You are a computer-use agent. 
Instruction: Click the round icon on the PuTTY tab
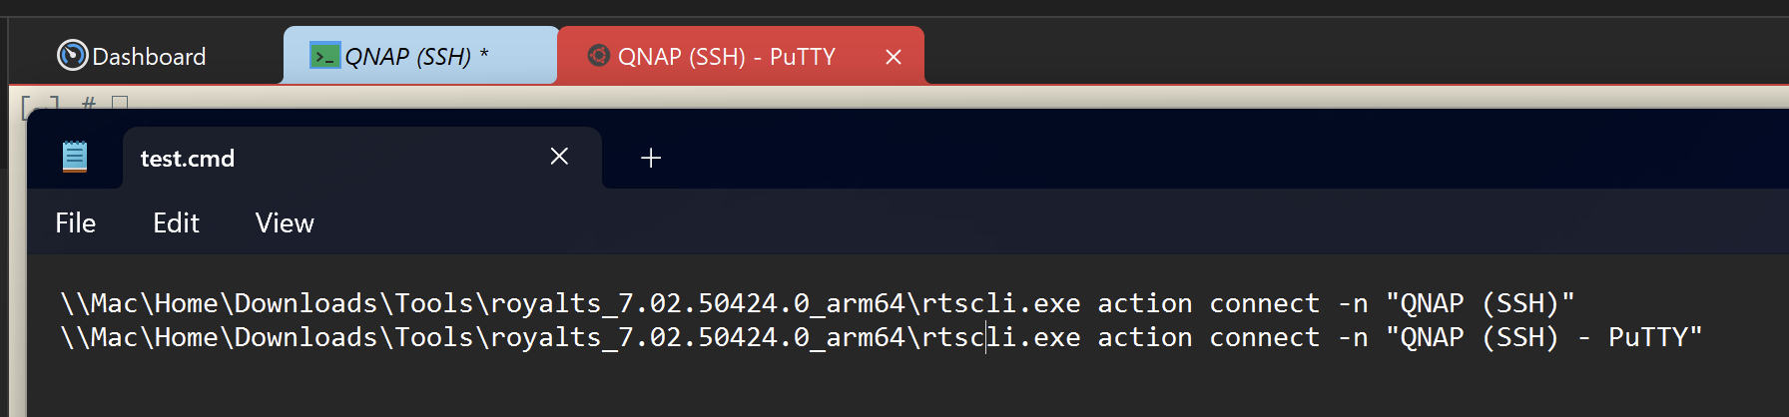click(598, 55)
